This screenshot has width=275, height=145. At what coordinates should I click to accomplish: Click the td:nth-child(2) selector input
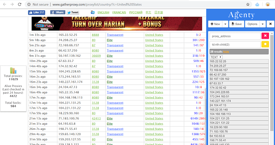(x=235, y=44)
